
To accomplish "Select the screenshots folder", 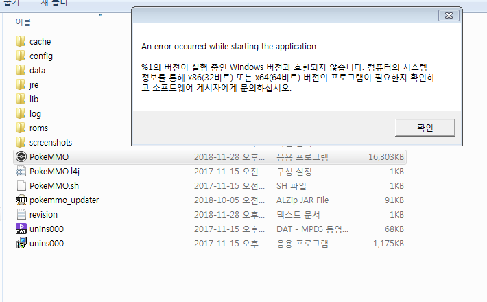I will [x=51, y=143].
